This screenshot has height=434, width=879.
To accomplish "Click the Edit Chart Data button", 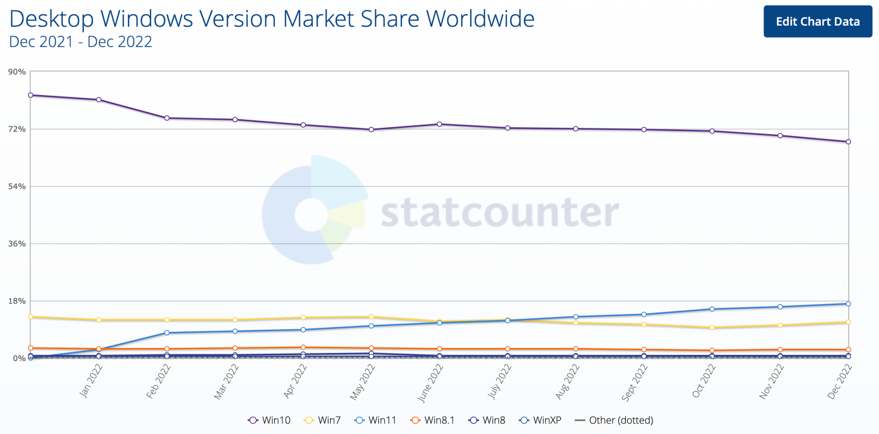I will 817,21.
